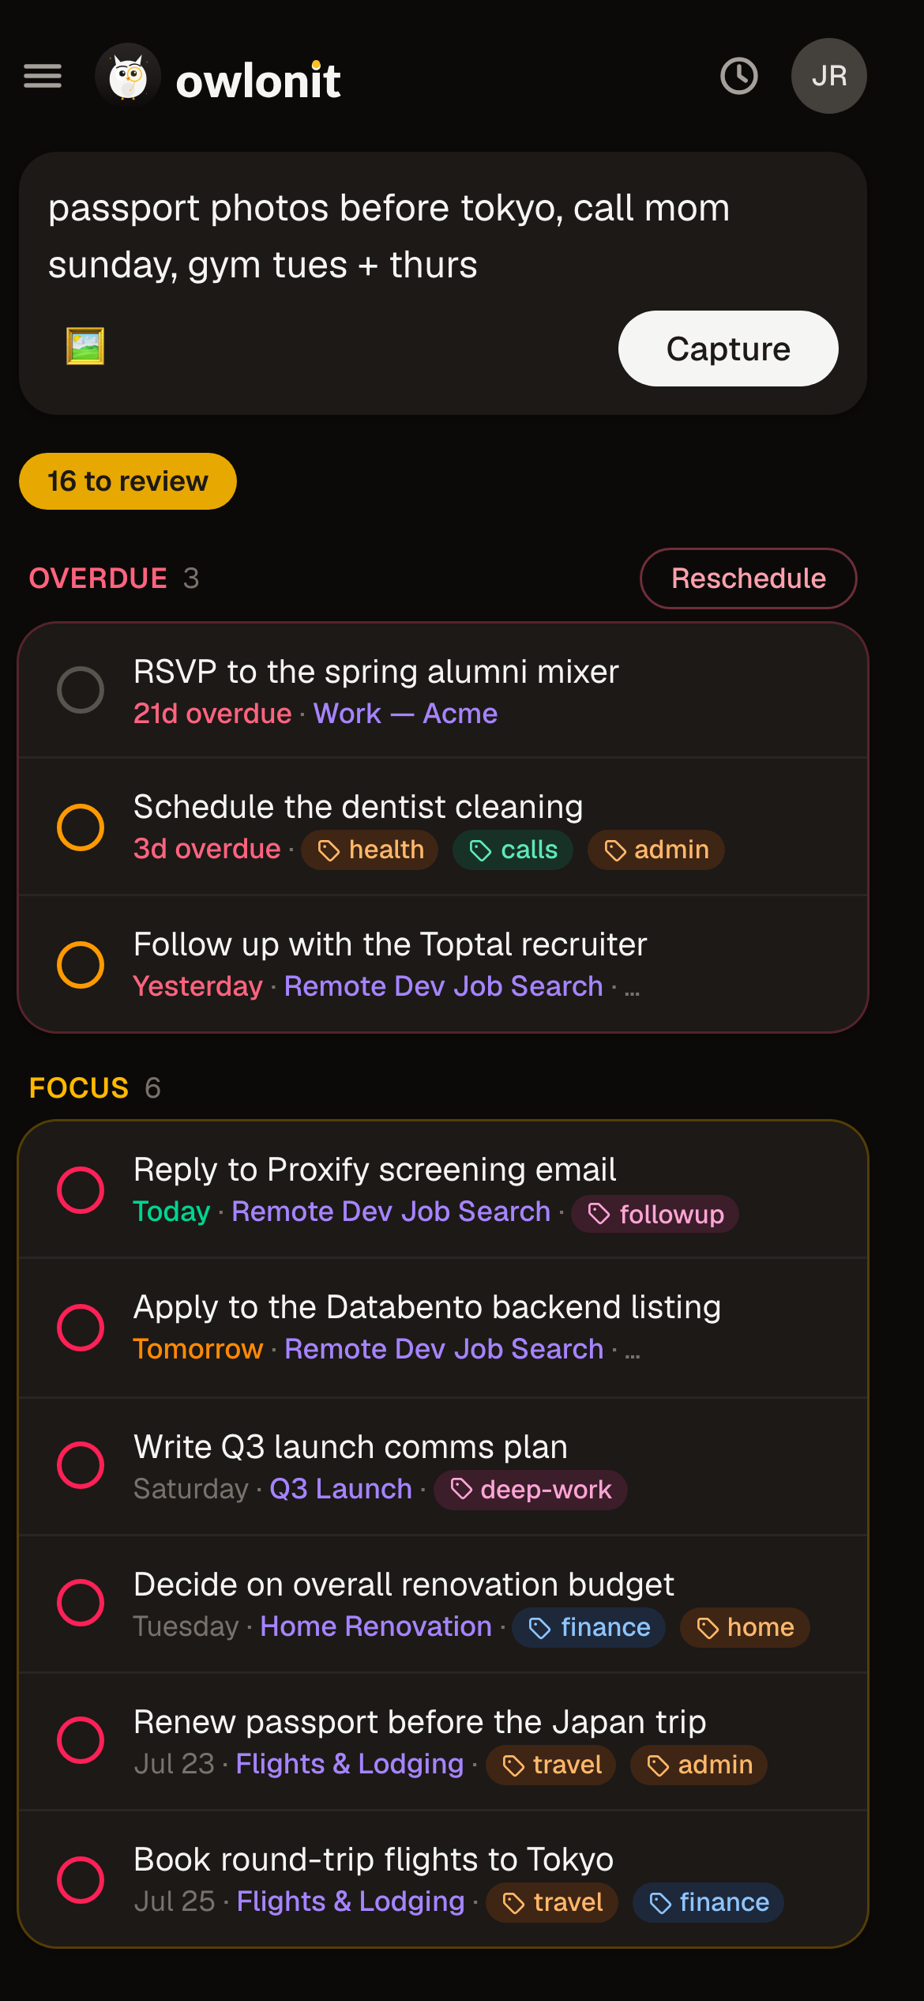This screenshot has height=2001, width=924.
Task: Open the Home Renovation project link
Action: click(376, 1626)
